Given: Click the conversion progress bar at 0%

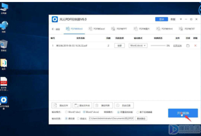Looking at the screenshot, I should (158, 46).
